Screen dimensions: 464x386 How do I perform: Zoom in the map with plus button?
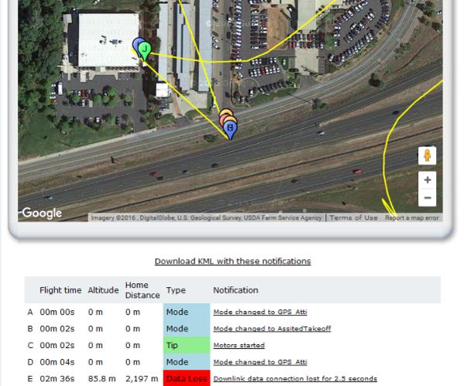pos(427,179)
